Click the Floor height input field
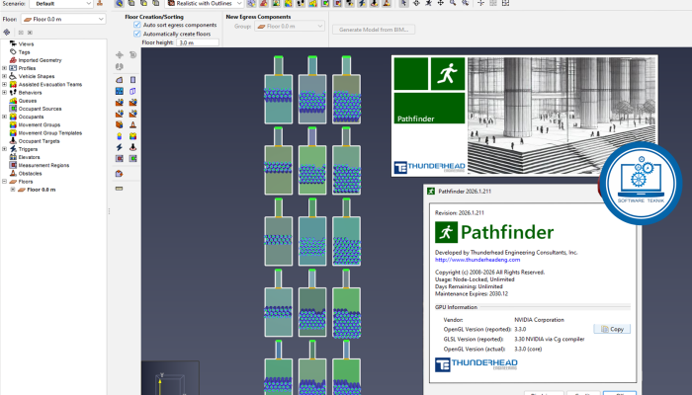This screenshot has height=395, width=692. click(198, 42)
